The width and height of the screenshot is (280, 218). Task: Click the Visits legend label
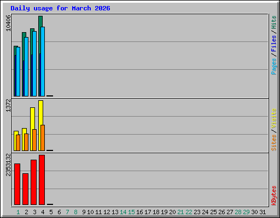pyautogui.click(x=273, y=118)
